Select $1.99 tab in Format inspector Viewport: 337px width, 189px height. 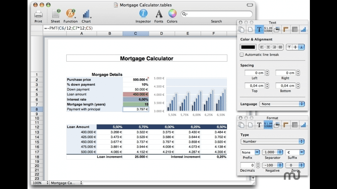268,125
